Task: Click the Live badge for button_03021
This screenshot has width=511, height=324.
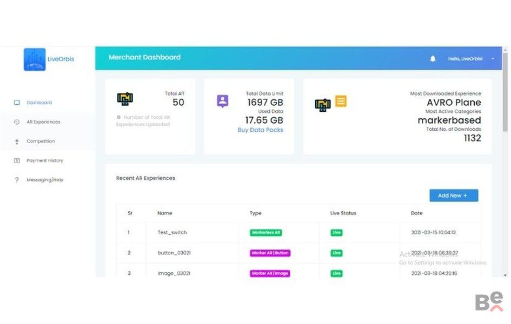Action: coord(336,253)
